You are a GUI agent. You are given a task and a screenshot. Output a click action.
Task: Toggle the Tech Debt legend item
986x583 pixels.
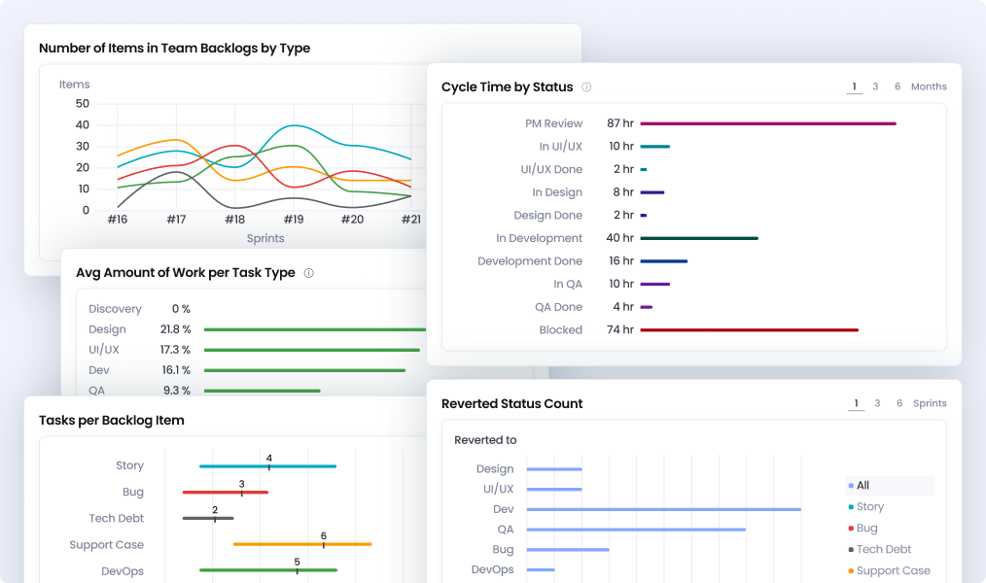[x=883, y=549]
